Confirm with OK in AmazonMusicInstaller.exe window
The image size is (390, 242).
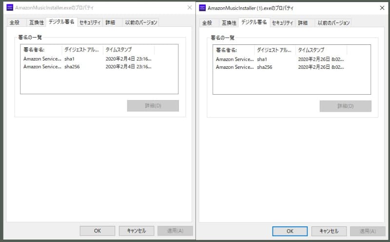point(97,231)
